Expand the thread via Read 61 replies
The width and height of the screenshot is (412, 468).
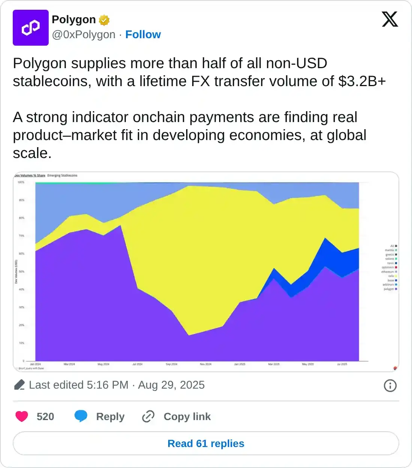[x=206, y=443]
